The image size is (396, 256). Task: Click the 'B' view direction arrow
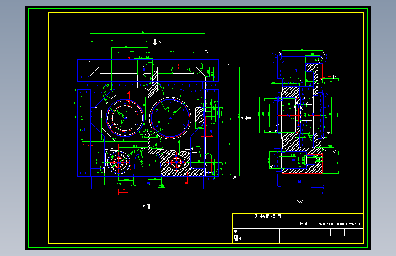[248, 118]
